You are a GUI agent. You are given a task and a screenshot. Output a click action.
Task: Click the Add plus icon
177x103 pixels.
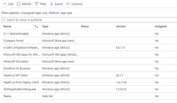(x=5, y=4)
